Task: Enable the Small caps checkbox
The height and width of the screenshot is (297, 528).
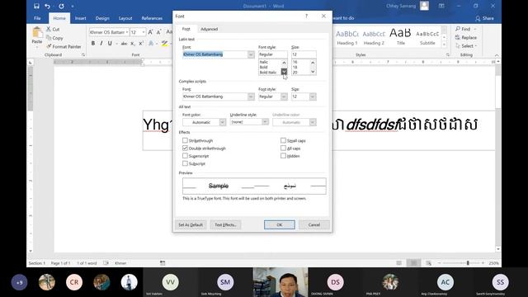Action: pos(283,140)
